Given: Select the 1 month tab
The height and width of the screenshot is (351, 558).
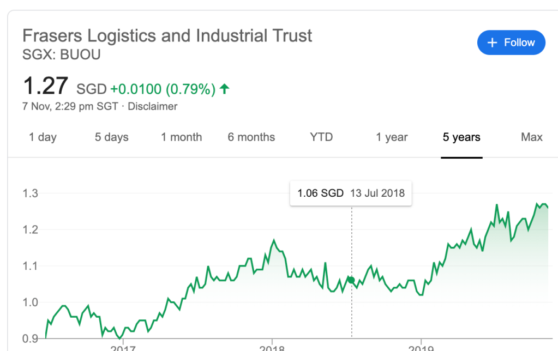Looking at the screenshot, I should [181, 137].
